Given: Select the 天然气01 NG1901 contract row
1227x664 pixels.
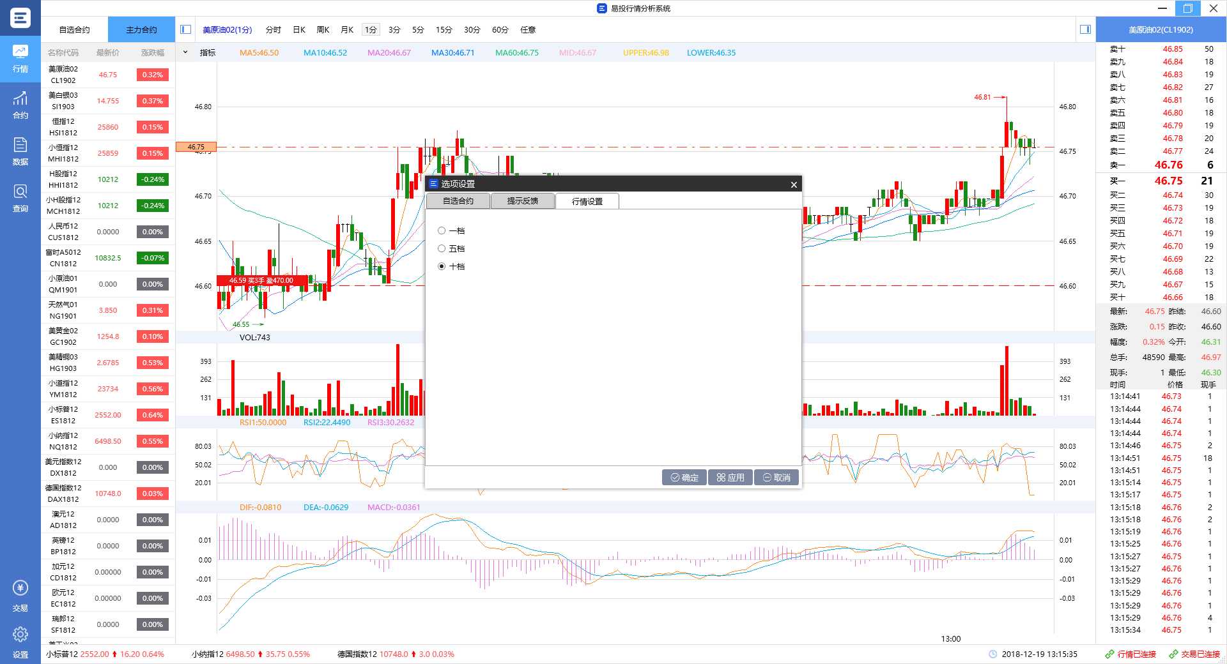Looking at the screenshot, I should click(108, 310).
